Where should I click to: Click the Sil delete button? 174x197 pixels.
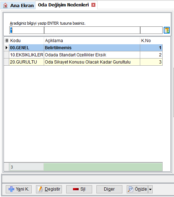79,189
